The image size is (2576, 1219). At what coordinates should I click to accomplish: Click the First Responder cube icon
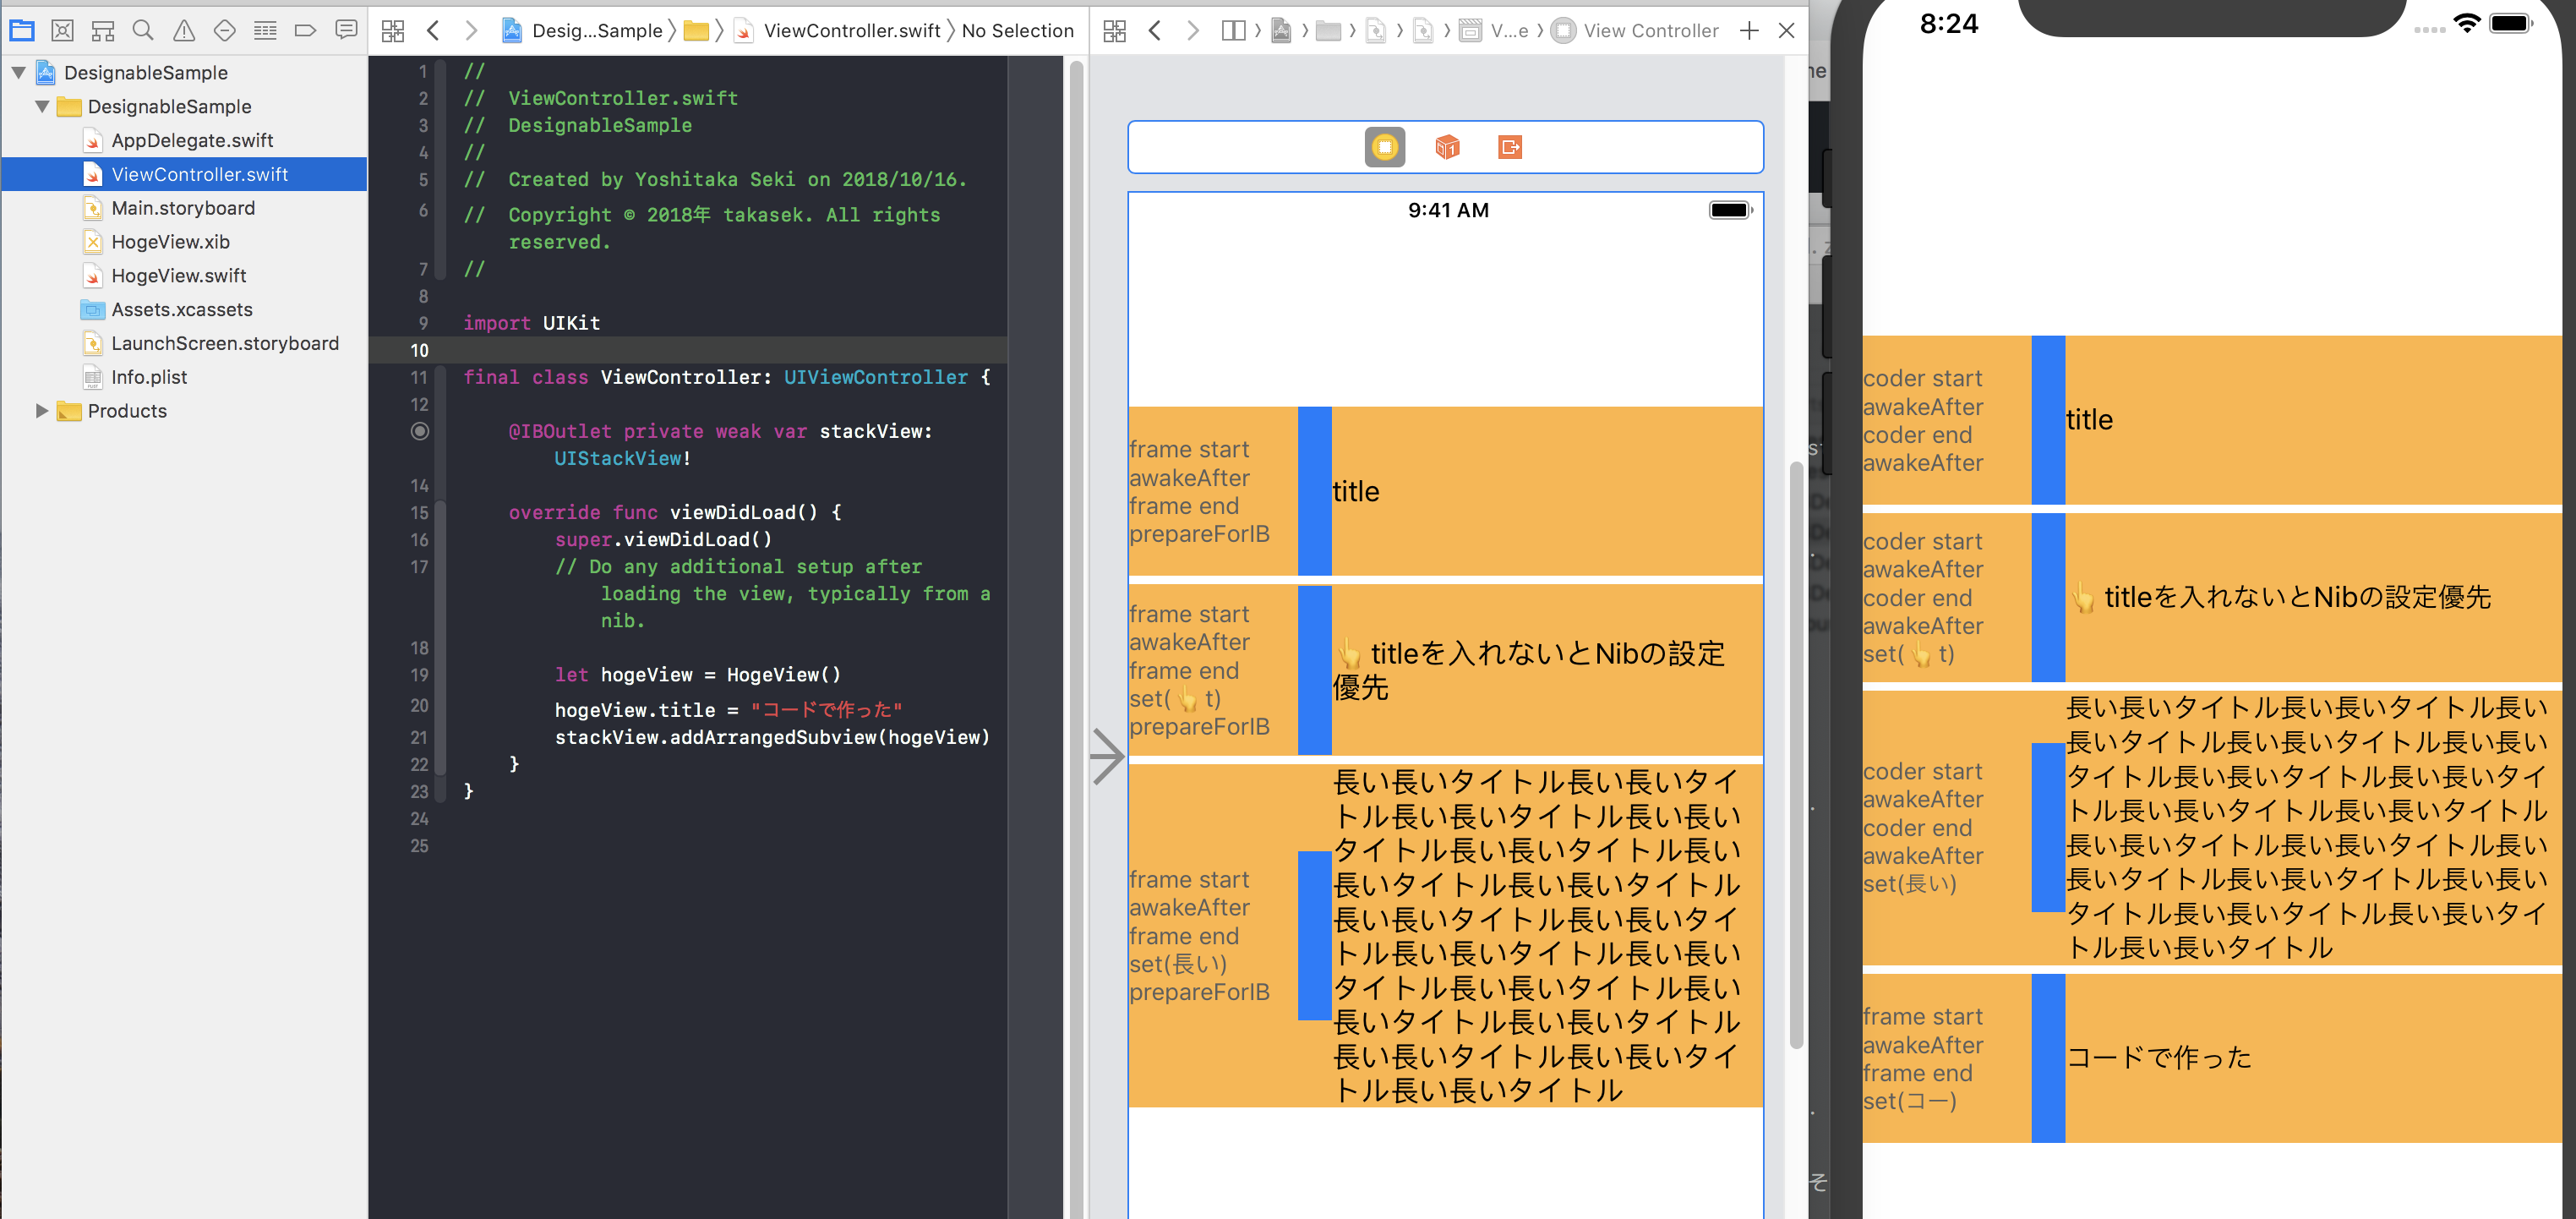coord(1446,147)
